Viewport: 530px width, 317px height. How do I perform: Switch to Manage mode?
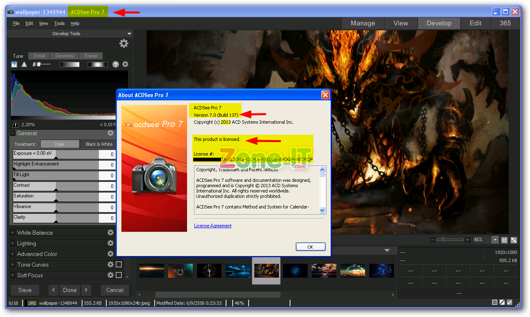click(363, 23)
